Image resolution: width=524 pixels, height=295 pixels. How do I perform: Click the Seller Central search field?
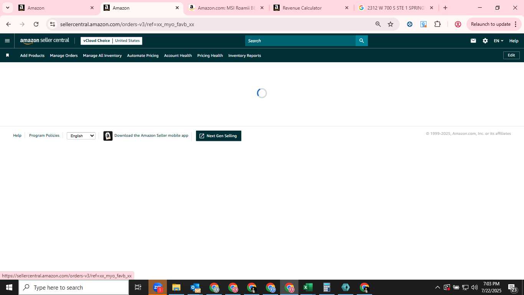pyautogui.click(x=300, y=41)
